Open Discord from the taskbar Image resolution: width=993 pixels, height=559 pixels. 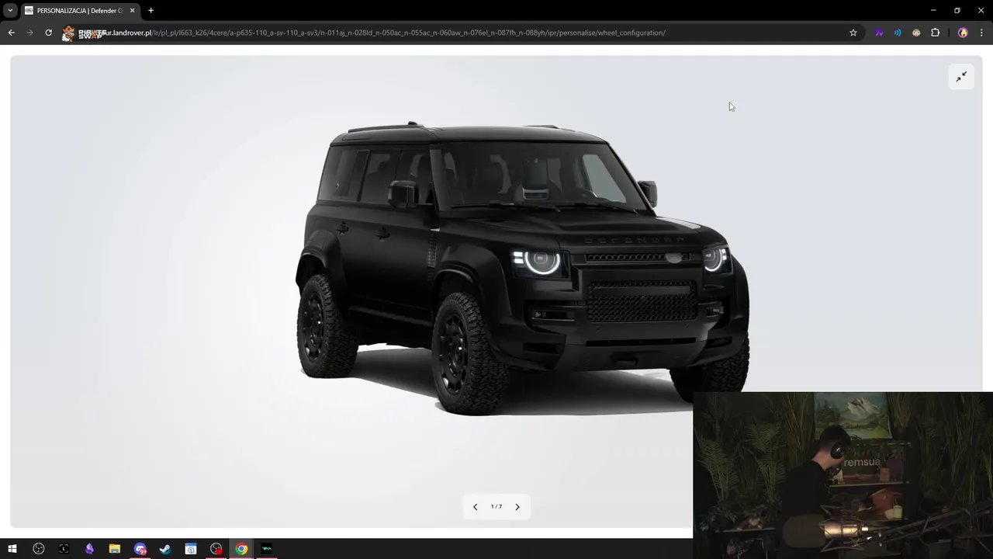point(140,549)
